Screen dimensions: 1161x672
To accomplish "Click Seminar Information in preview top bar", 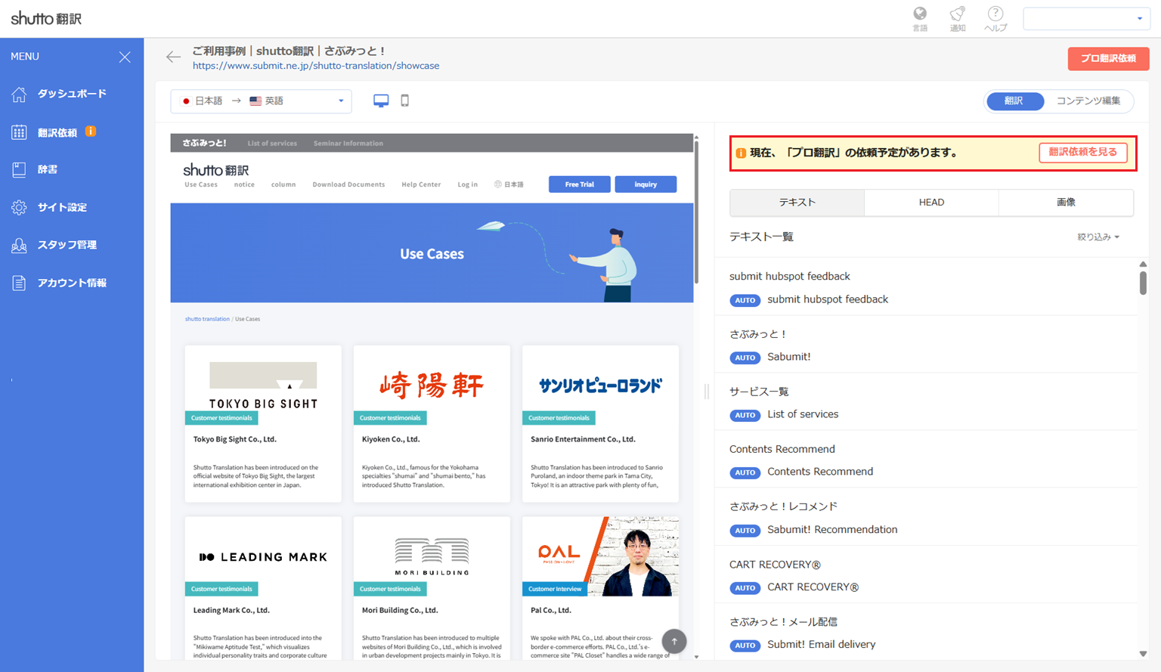I will click(348, 143).
